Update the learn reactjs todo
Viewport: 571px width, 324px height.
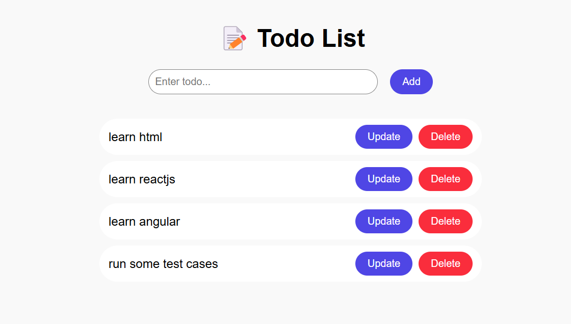point(383,179)
